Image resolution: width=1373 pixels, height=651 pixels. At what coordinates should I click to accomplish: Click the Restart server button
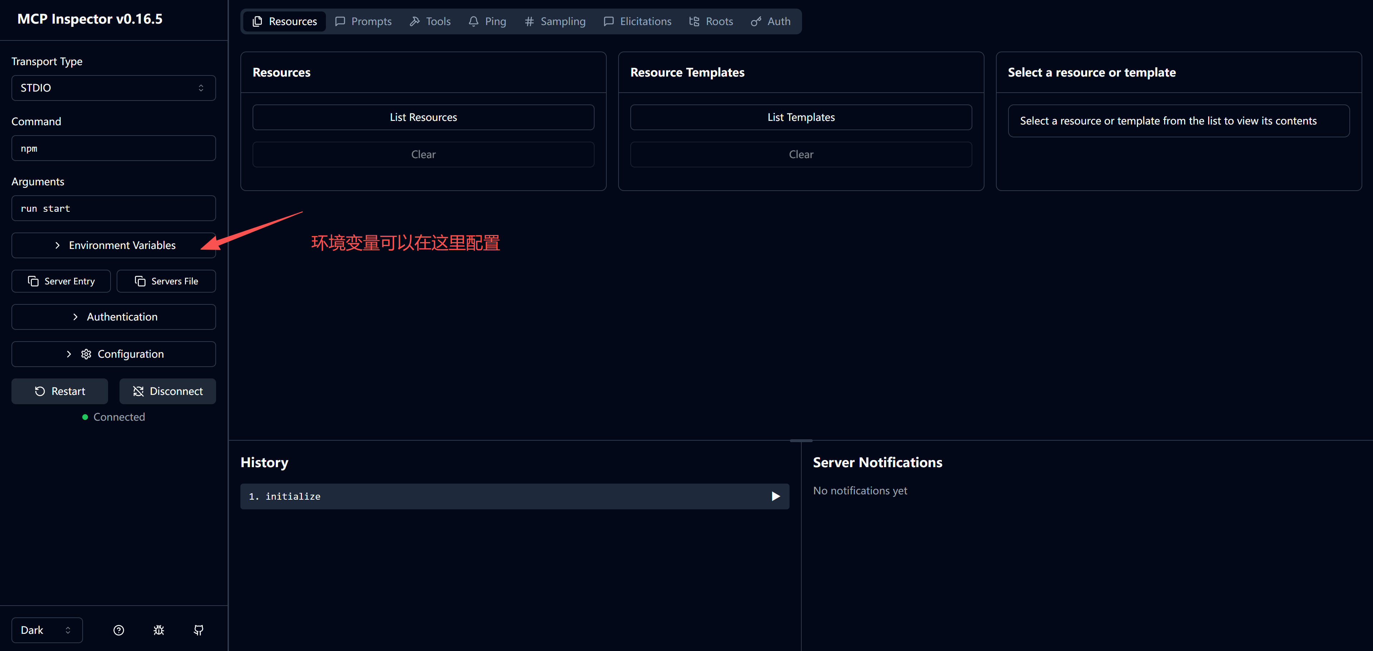60,391
